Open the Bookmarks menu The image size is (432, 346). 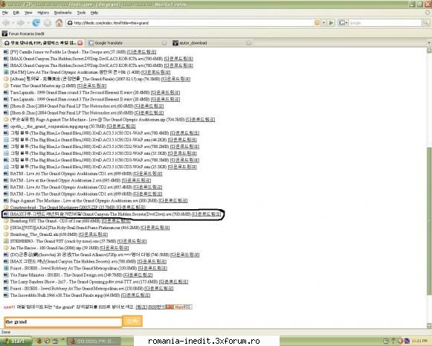pyautogui.click(x=62, y=13)
